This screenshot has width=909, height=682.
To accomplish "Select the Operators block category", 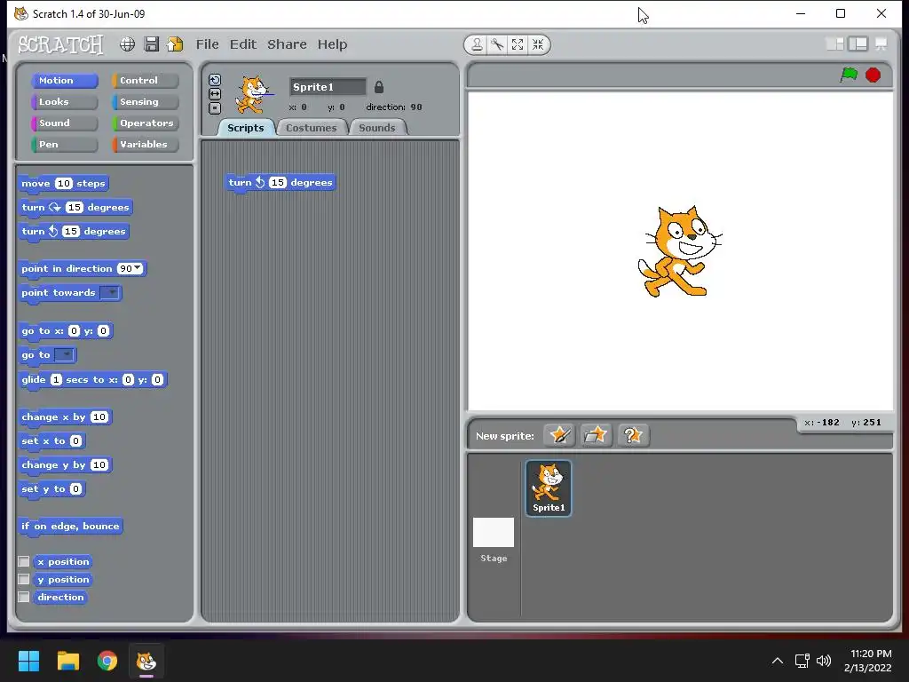I will click(x=145, y=123).
